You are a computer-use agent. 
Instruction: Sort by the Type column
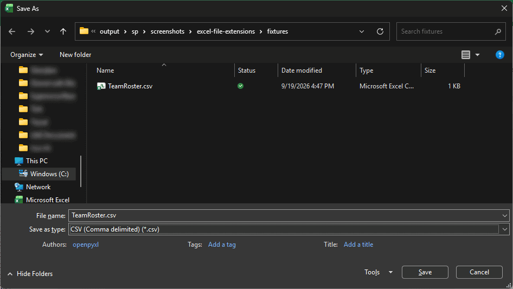(366, 70)
